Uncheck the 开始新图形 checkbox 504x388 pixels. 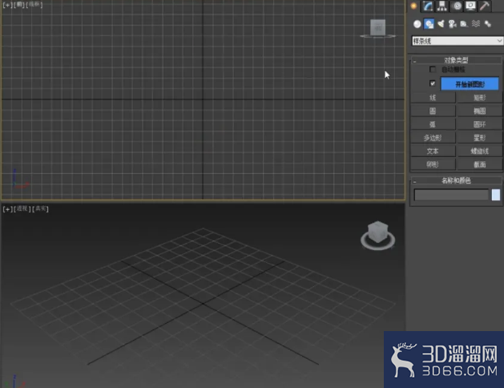coord(433,83)
